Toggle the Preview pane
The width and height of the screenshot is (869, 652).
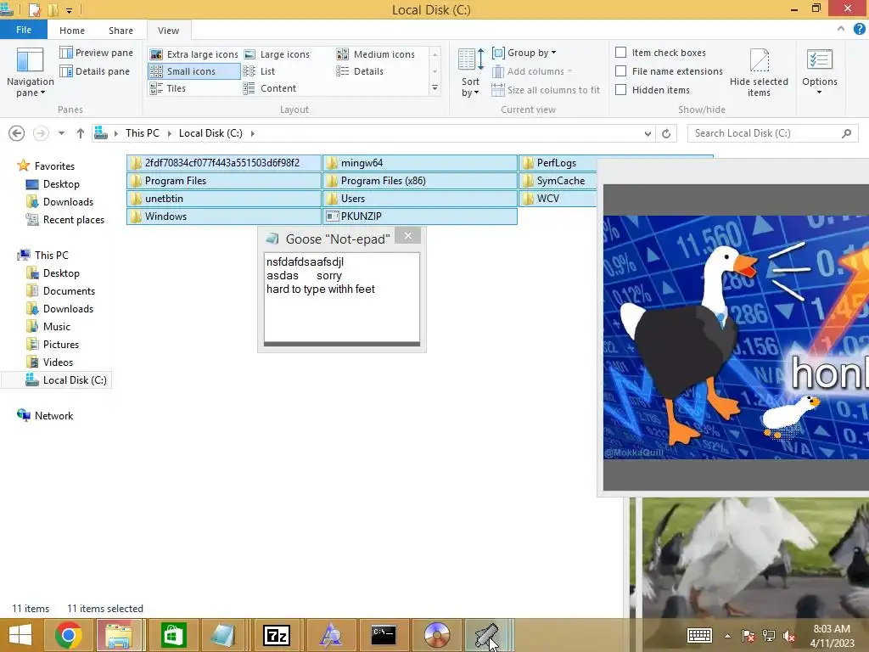[x=97, y=53]
